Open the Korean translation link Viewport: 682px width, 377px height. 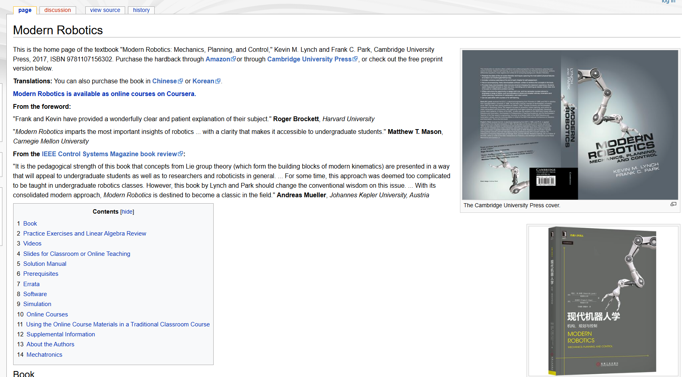[206, 81]
